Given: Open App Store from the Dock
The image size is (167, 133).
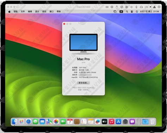Looking at the screenshot, I should pos(118,122).
